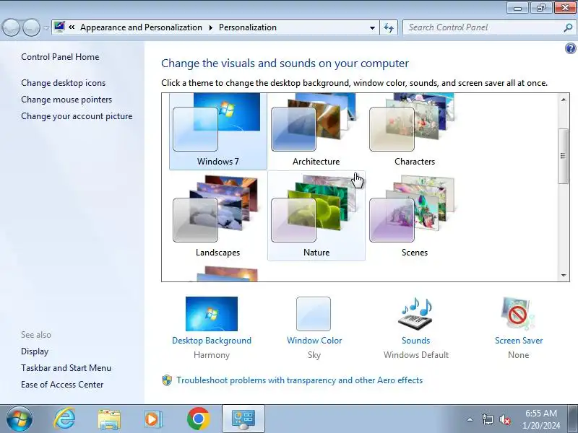Choose the Characters theme

414,131
